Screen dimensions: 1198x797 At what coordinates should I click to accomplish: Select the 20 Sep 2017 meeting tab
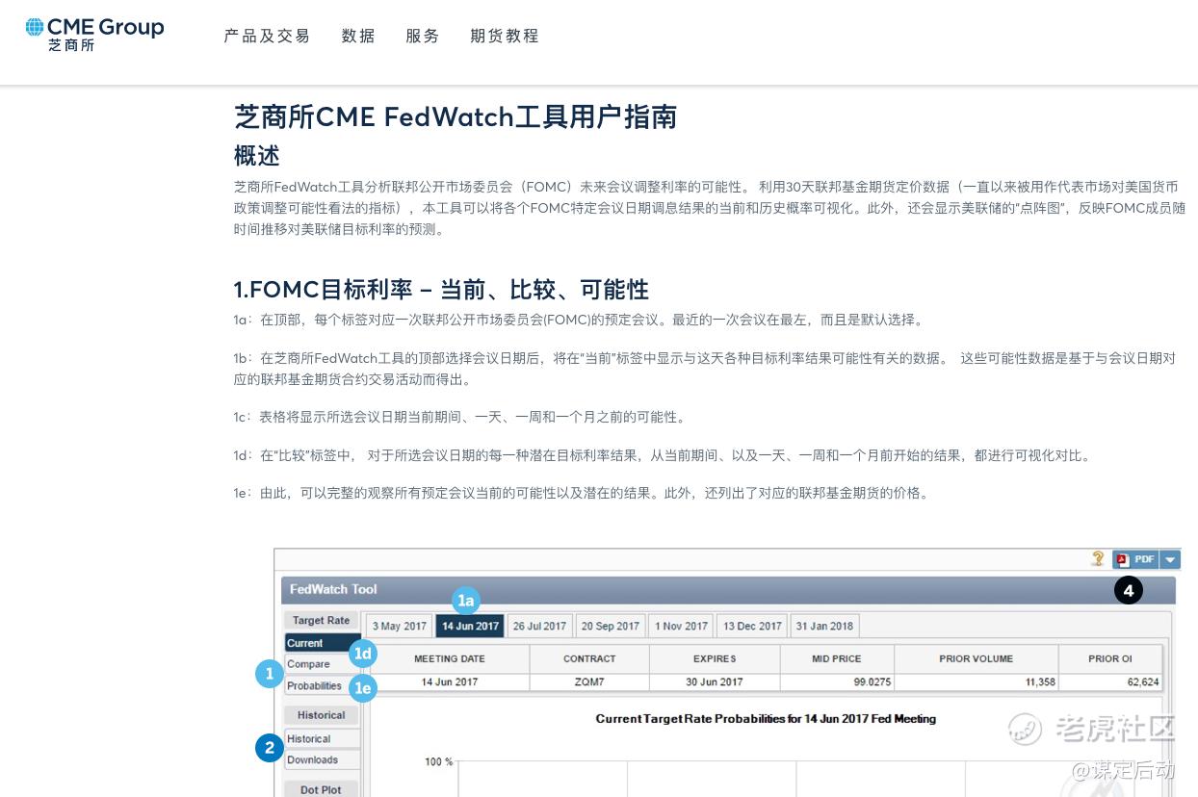pyautogui.click(x=611, y=626)
